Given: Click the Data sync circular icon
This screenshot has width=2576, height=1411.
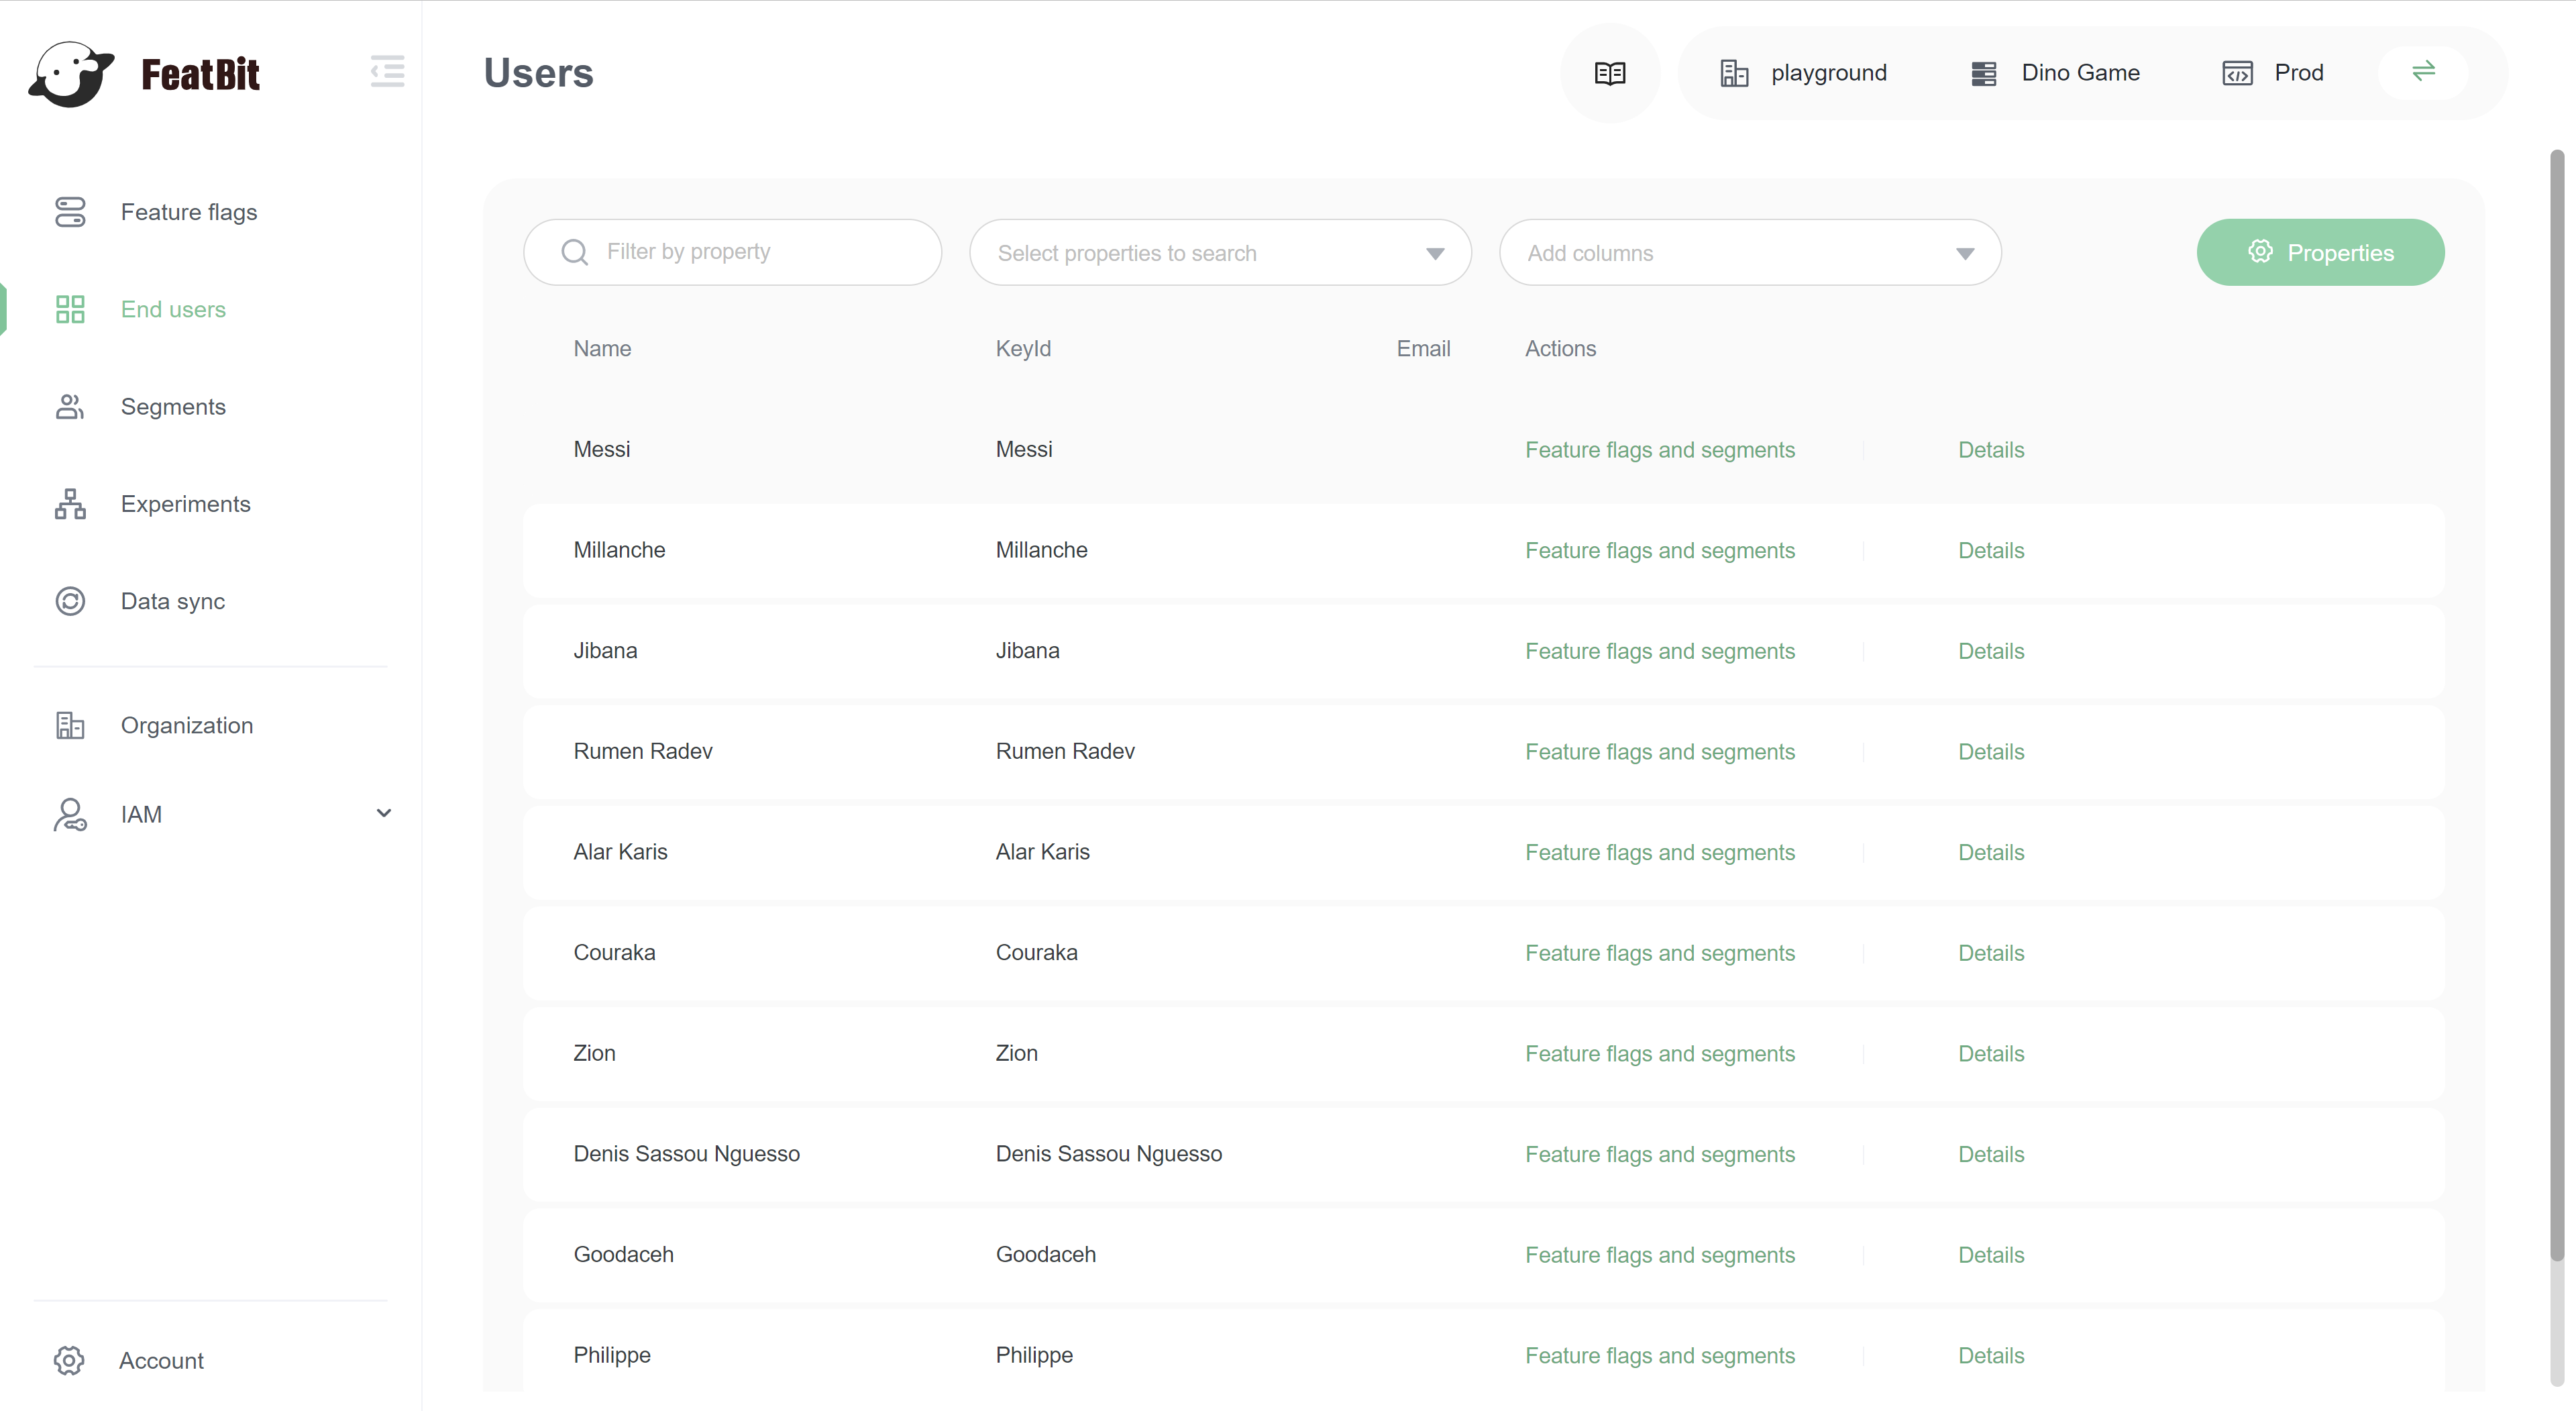Looking at the screenshot, I should coord(70,601).
